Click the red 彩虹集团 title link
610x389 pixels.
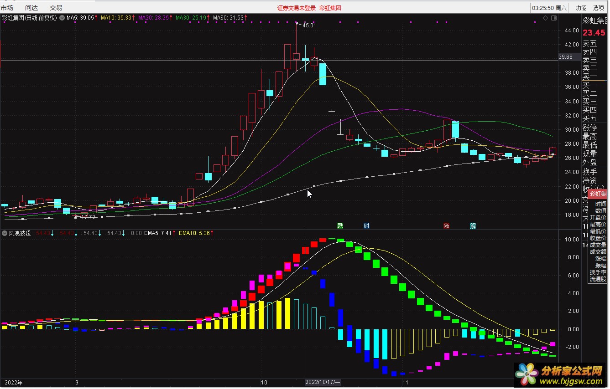tap(330, 8)
